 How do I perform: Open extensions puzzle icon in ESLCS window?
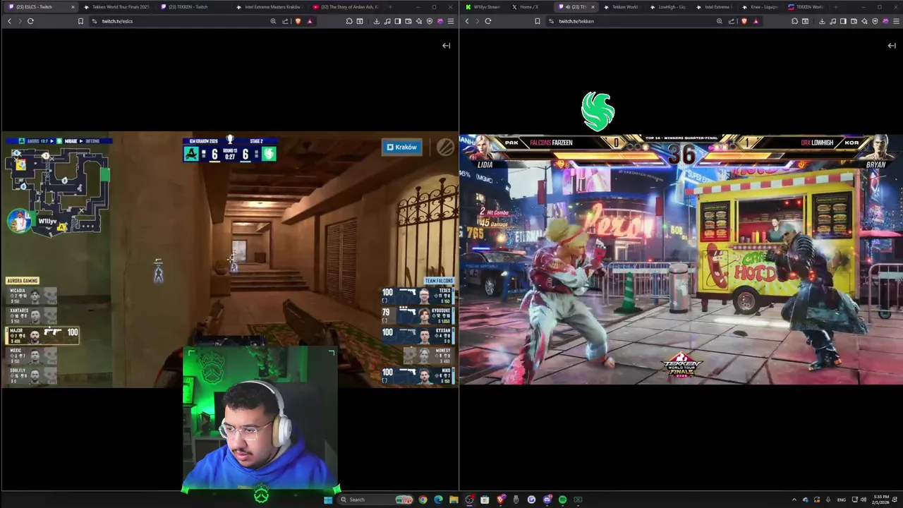click(x=349, y=21)
